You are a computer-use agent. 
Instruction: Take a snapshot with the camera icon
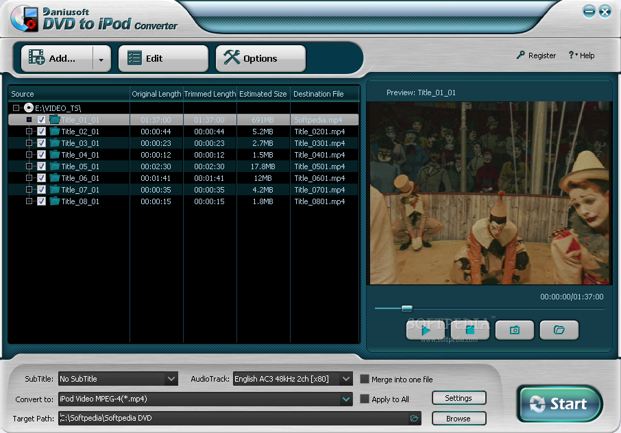tap(515, 330)
